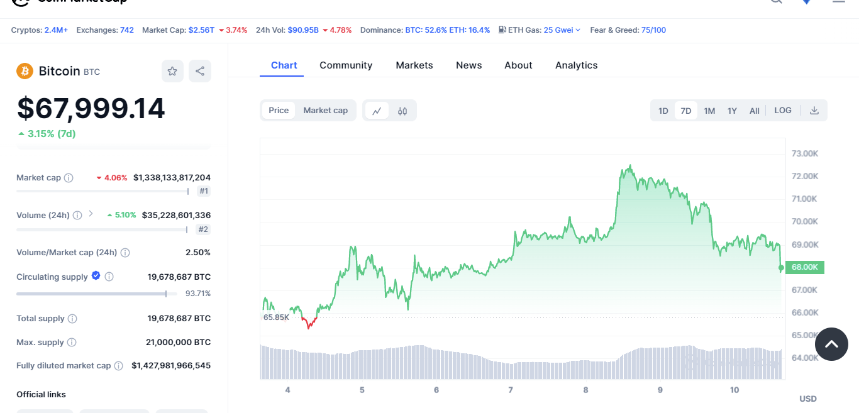Click the 65.85K baseline label on chart
Screen dimensions: 859x413
click(x=276, y=317)
